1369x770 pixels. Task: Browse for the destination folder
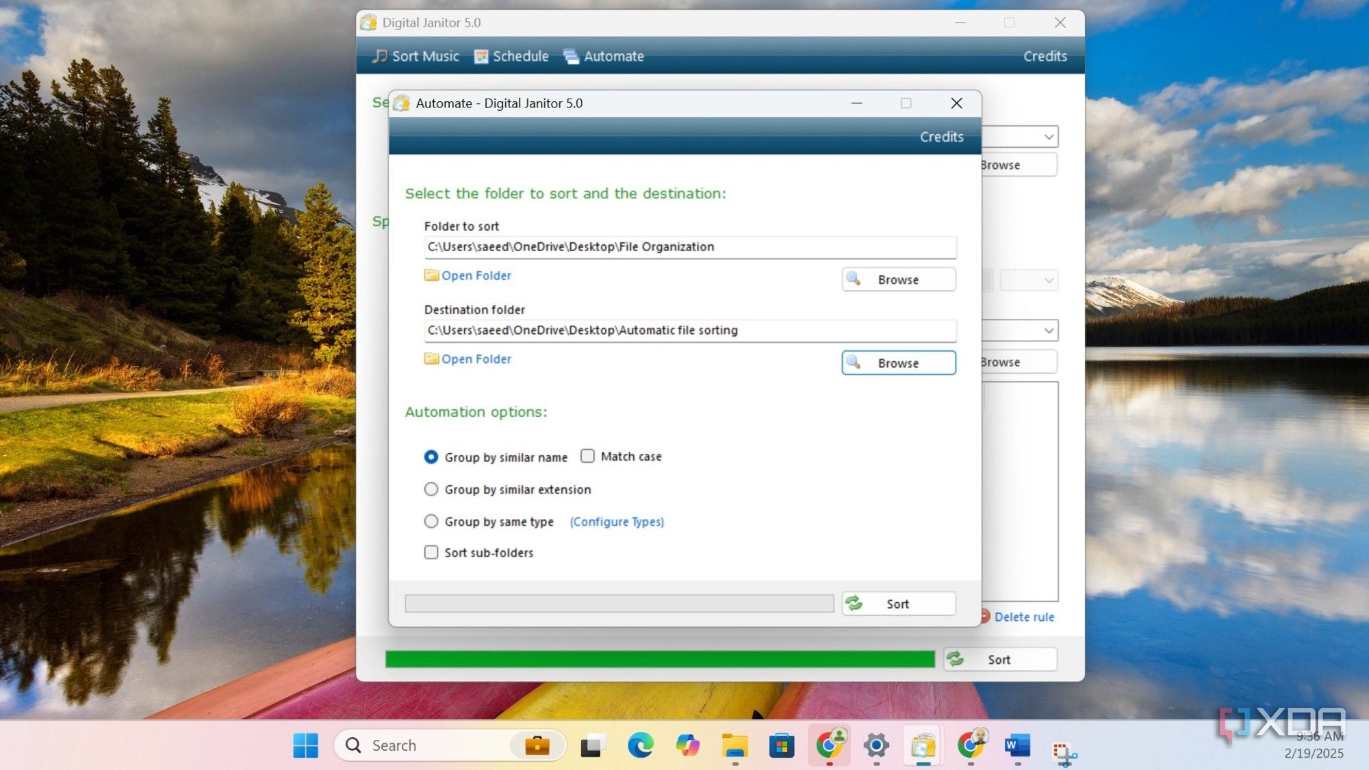pyautogui.click(x=898, y=363)
